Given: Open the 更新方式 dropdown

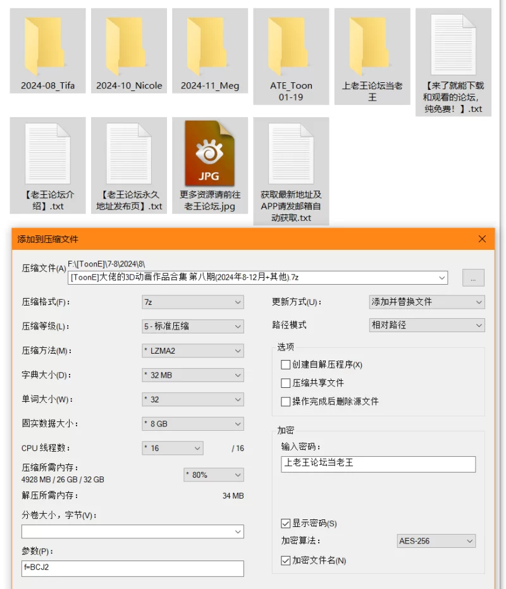Looking at the screenshot, I should [427, 302].
